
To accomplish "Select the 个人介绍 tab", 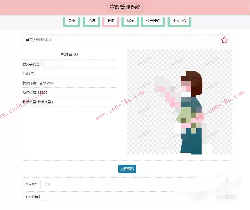I will pyautogui.click(x=31, y=184).
